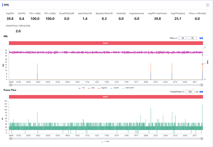Image resolution: width=213 pixels, height=147 pixels.
Task: Click the red label1 bar above FPS chart
Action: tap(105, 43)
